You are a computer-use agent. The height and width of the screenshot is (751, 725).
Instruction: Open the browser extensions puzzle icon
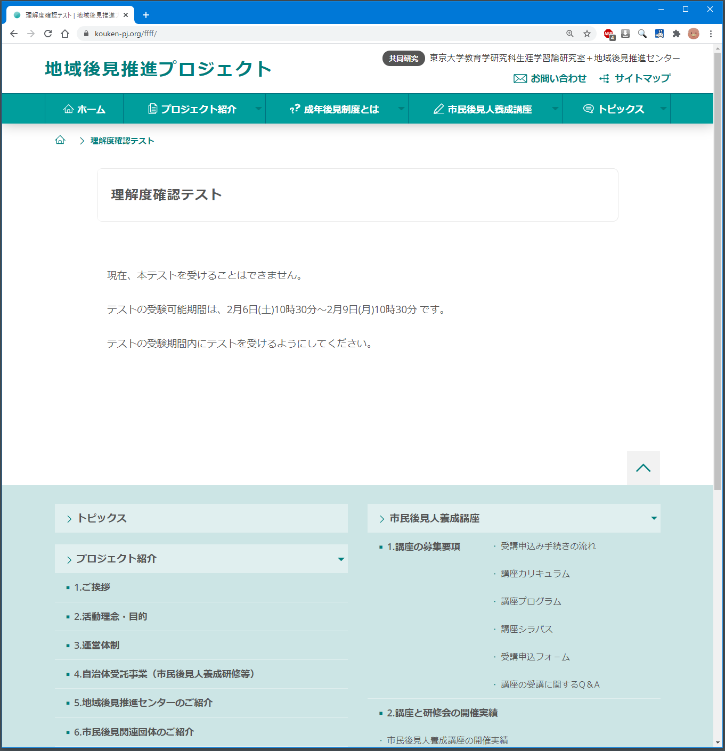pyautogui.click(x=677, y=34)
